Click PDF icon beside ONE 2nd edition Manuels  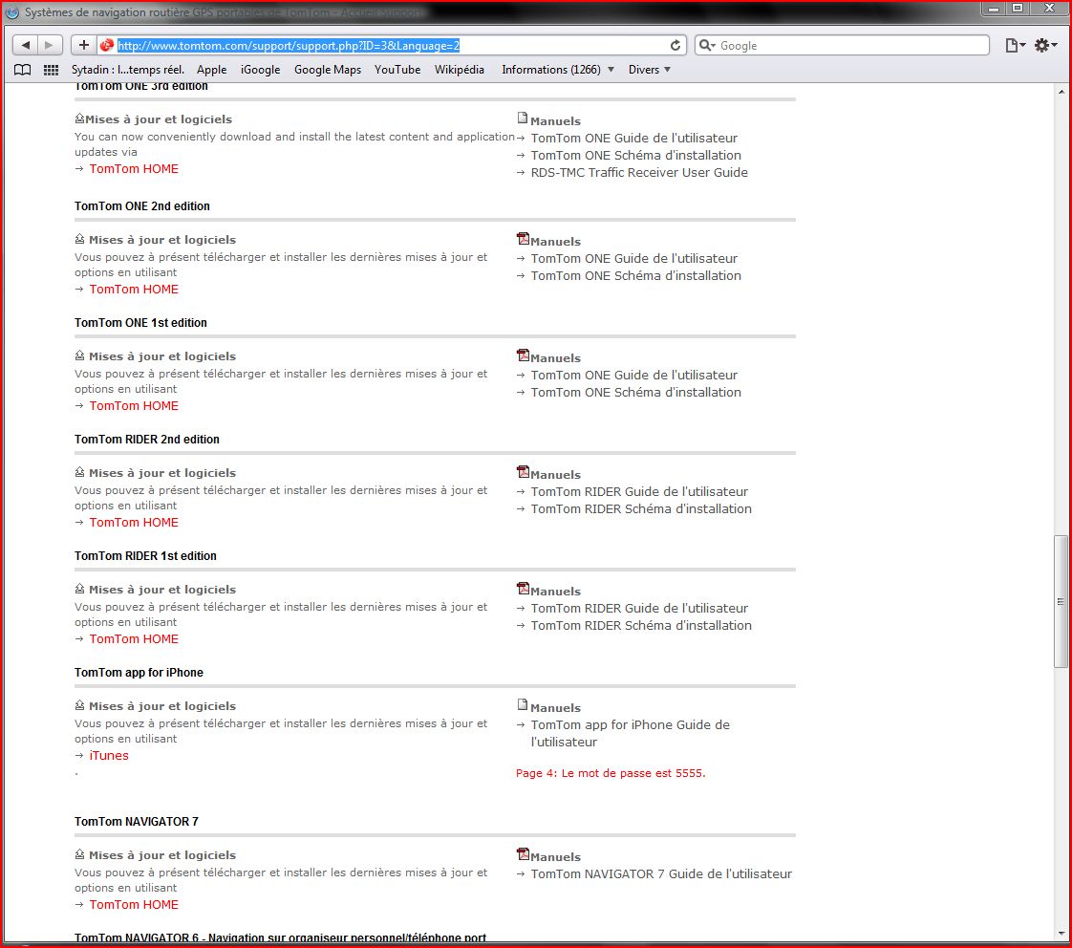(523, 239)
